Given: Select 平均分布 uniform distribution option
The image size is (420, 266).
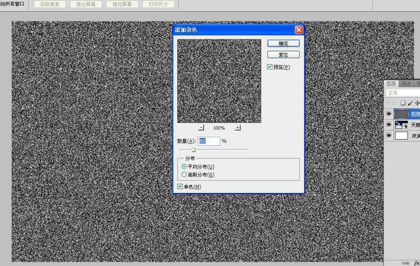Looking at the screenshot, I should pos(184,166).
